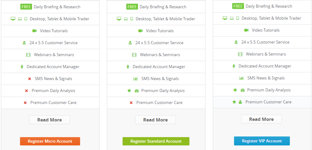Click the green Register Standard Account button
The width and height of the screenshot is (312, 150).
(x=156, y=141)
